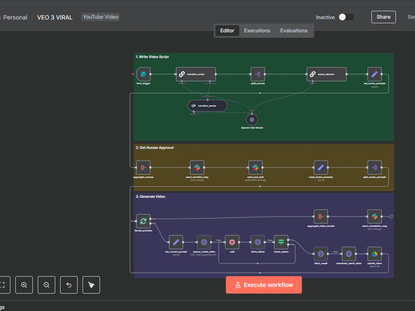
Task: Open the check_status switch node
Action: 281,242
